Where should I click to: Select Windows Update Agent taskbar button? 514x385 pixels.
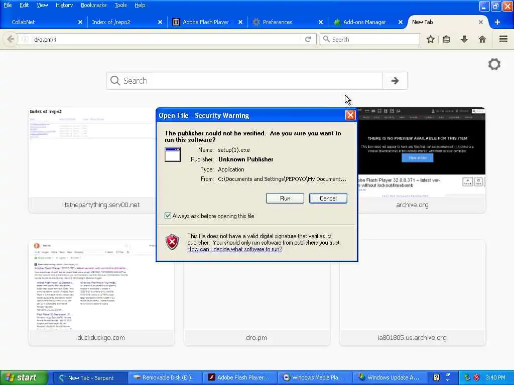tap(391, 378)
